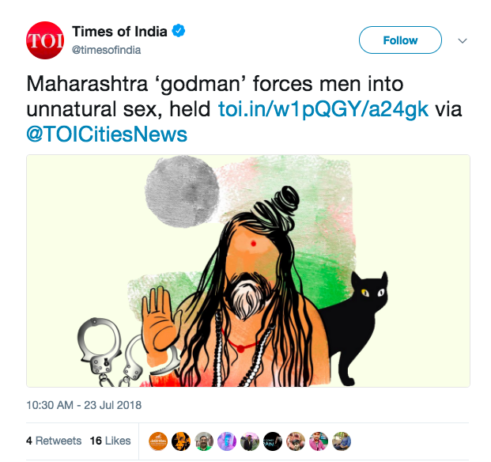Follow the Times of India account

400,40
